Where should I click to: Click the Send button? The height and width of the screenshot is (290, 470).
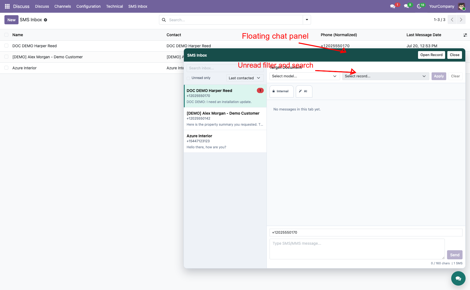point(455,255)
